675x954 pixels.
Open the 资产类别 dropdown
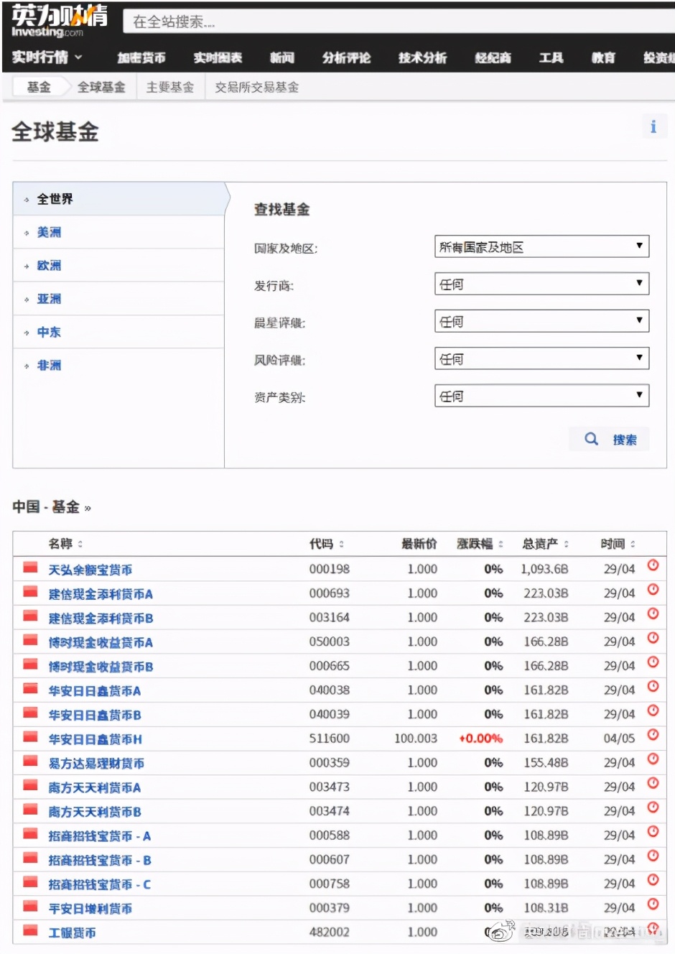(x=541, y=396)
